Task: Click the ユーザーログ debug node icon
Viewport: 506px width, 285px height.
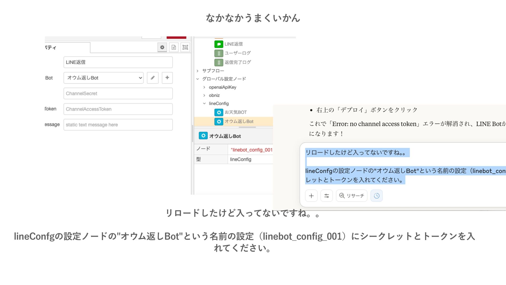Action: 219,53
